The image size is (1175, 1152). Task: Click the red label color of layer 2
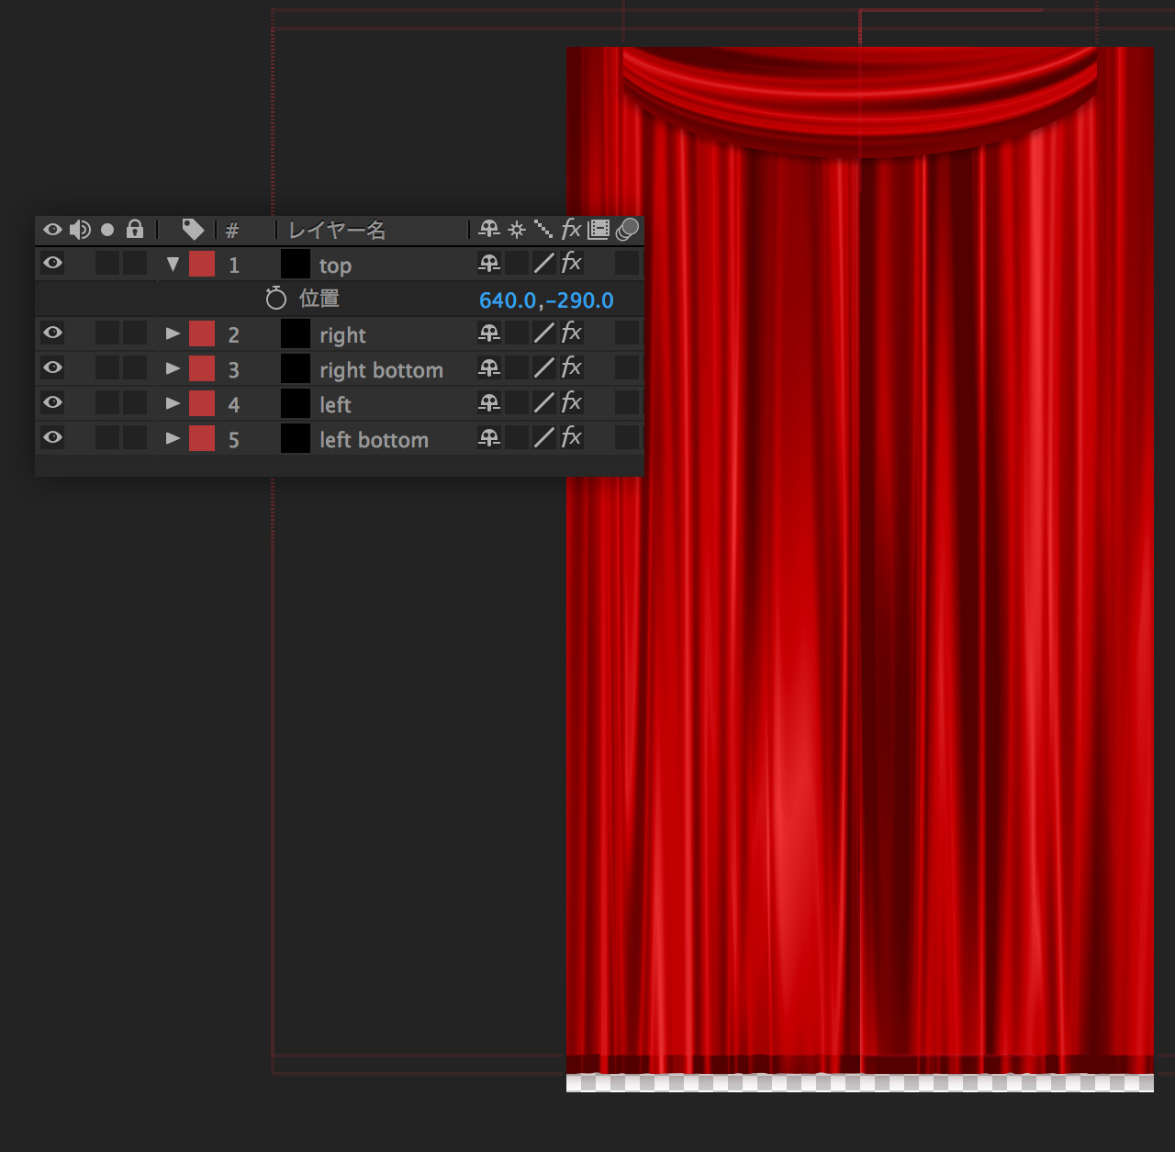tap(202, 333)
